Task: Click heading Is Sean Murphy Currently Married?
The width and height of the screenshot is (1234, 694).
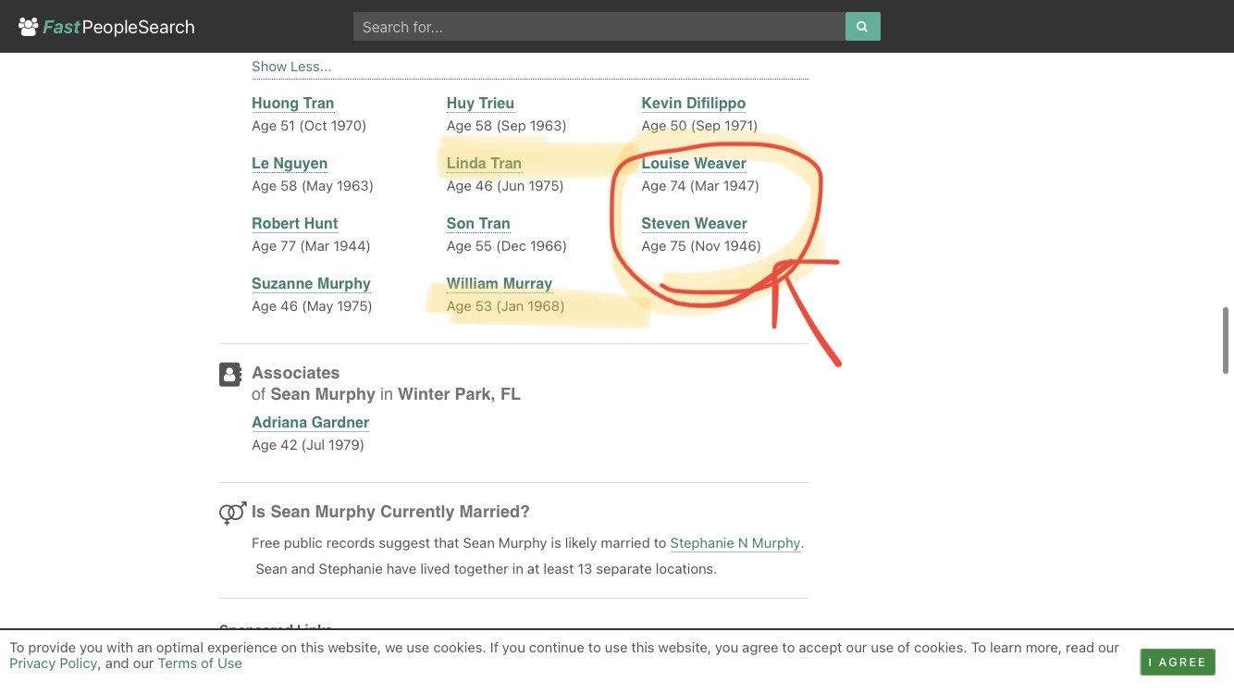Action: point(390,512)
